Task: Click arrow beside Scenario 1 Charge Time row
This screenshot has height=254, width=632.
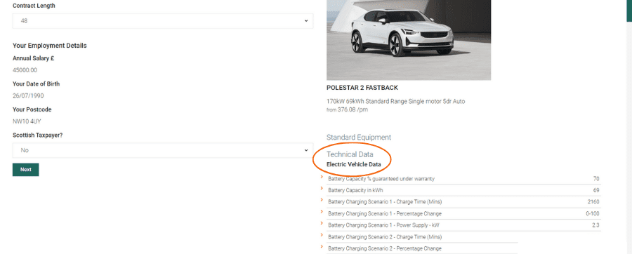Action: pyautogui.click(x=322, y=200)
